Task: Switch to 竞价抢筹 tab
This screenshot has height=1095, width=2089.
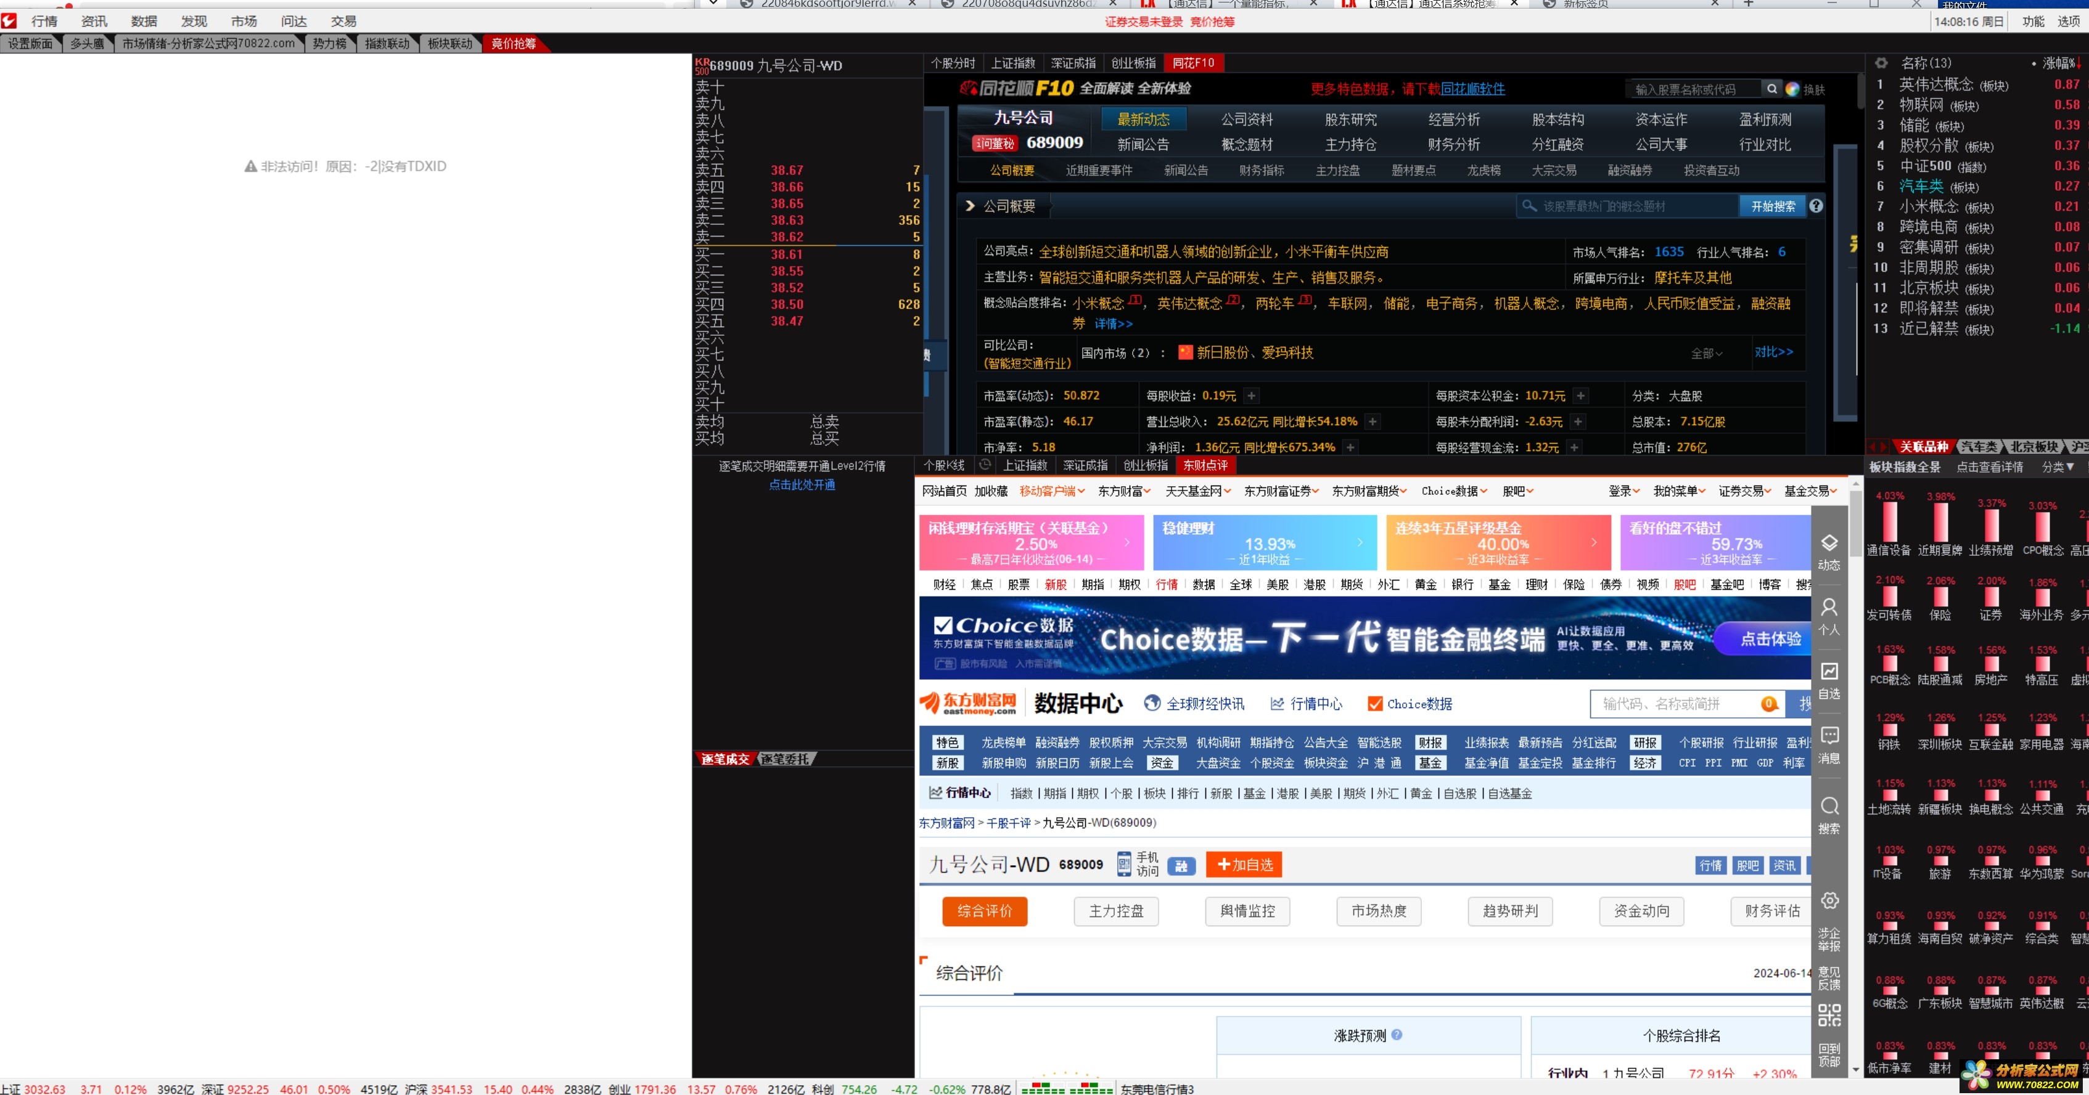Action: tap(514, 44)
